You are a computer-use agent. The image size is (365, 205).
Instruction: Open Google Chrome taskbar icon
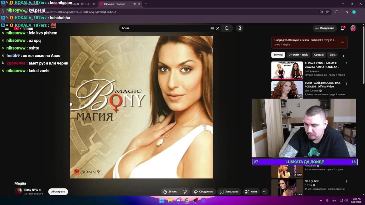[187, 200]
